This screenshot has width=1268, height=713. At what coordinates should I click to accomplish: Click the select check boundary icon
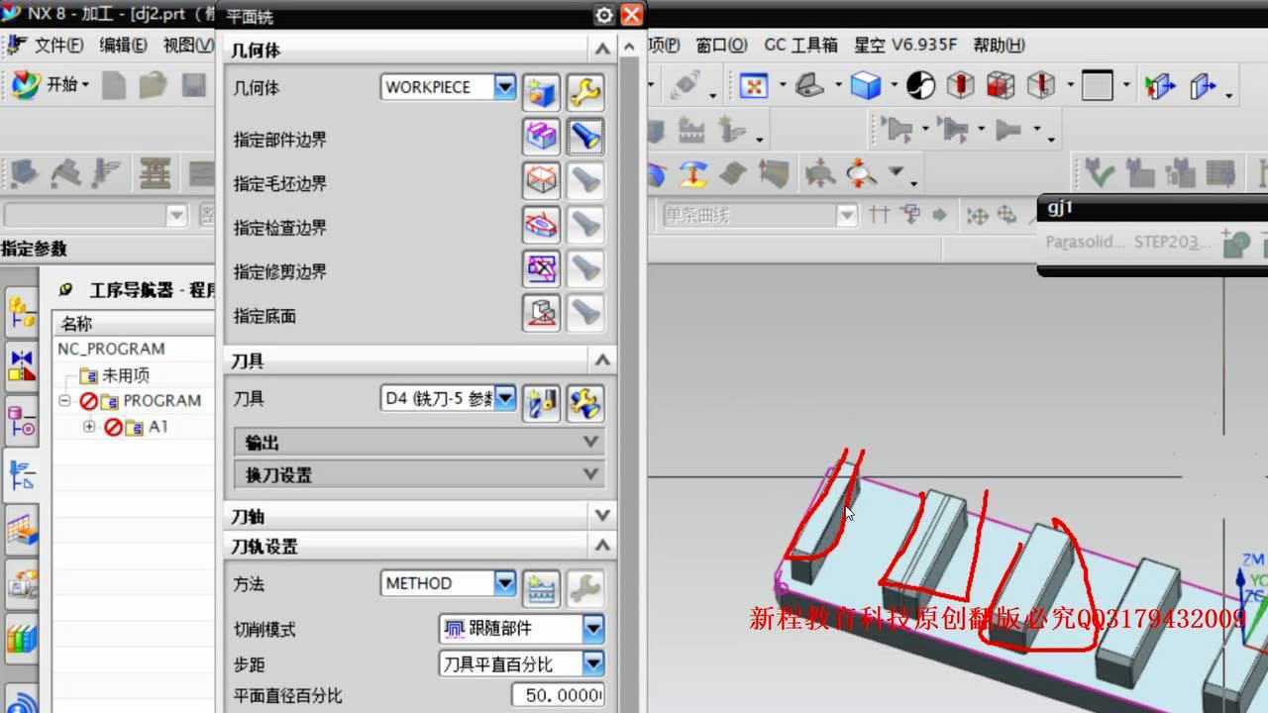click(541, 226)
